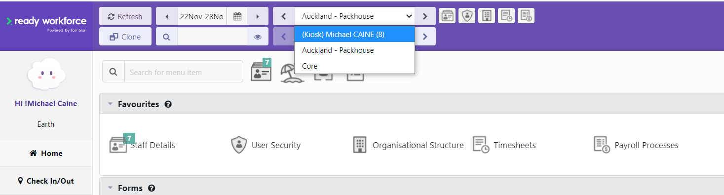This screenshot has height=195, width=724.
Task: Go to next week date arrow
Action: coord(258,16)
